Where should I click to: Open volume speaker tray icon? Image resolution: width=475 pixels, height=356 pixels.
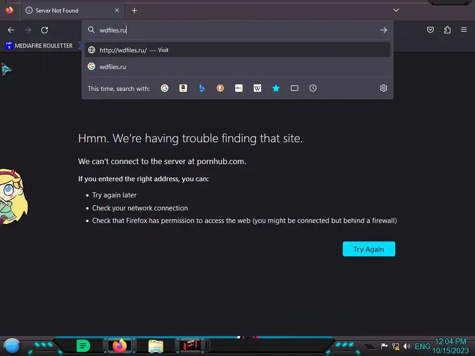(406, 346)
